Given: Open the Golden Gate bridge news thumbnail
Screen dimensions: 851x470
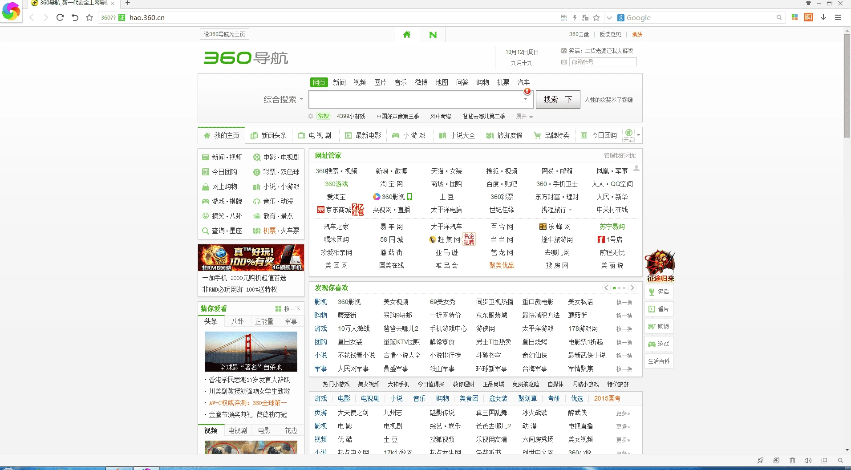Looking at the screenshot, I should pyautogui.click(x=251, y=352).
